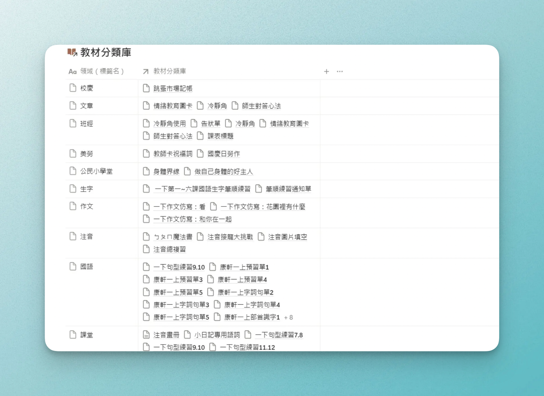This screenshot has width=544, height=396.
Task: Open 康軒一上預習單1 in the 國語 row
Action: 244,267
